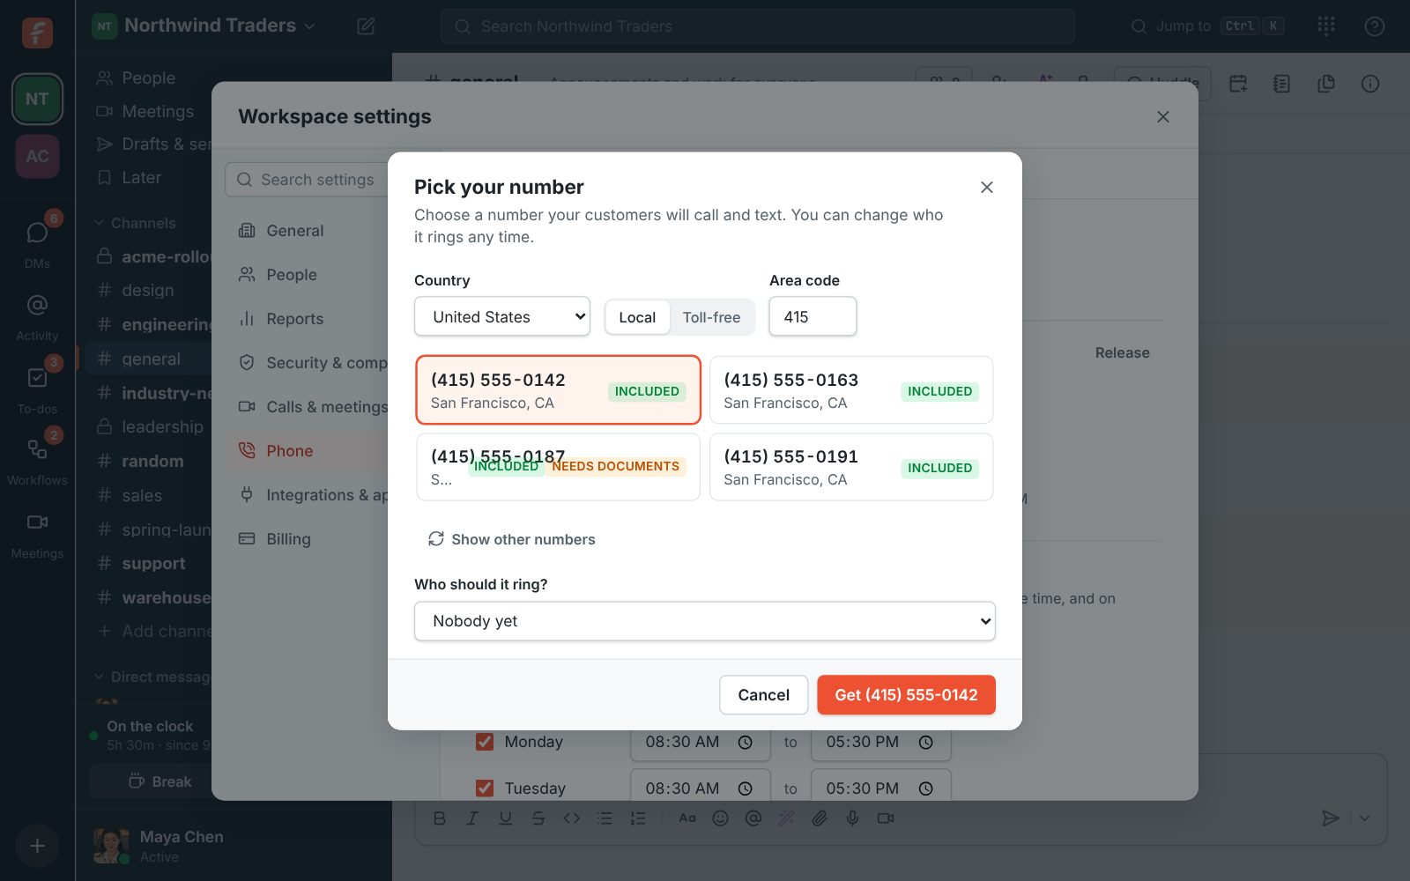This screenshot has width=1410, height=881.
Task: Toggle the Monday business hours checkbox
Action: point(485,742)
